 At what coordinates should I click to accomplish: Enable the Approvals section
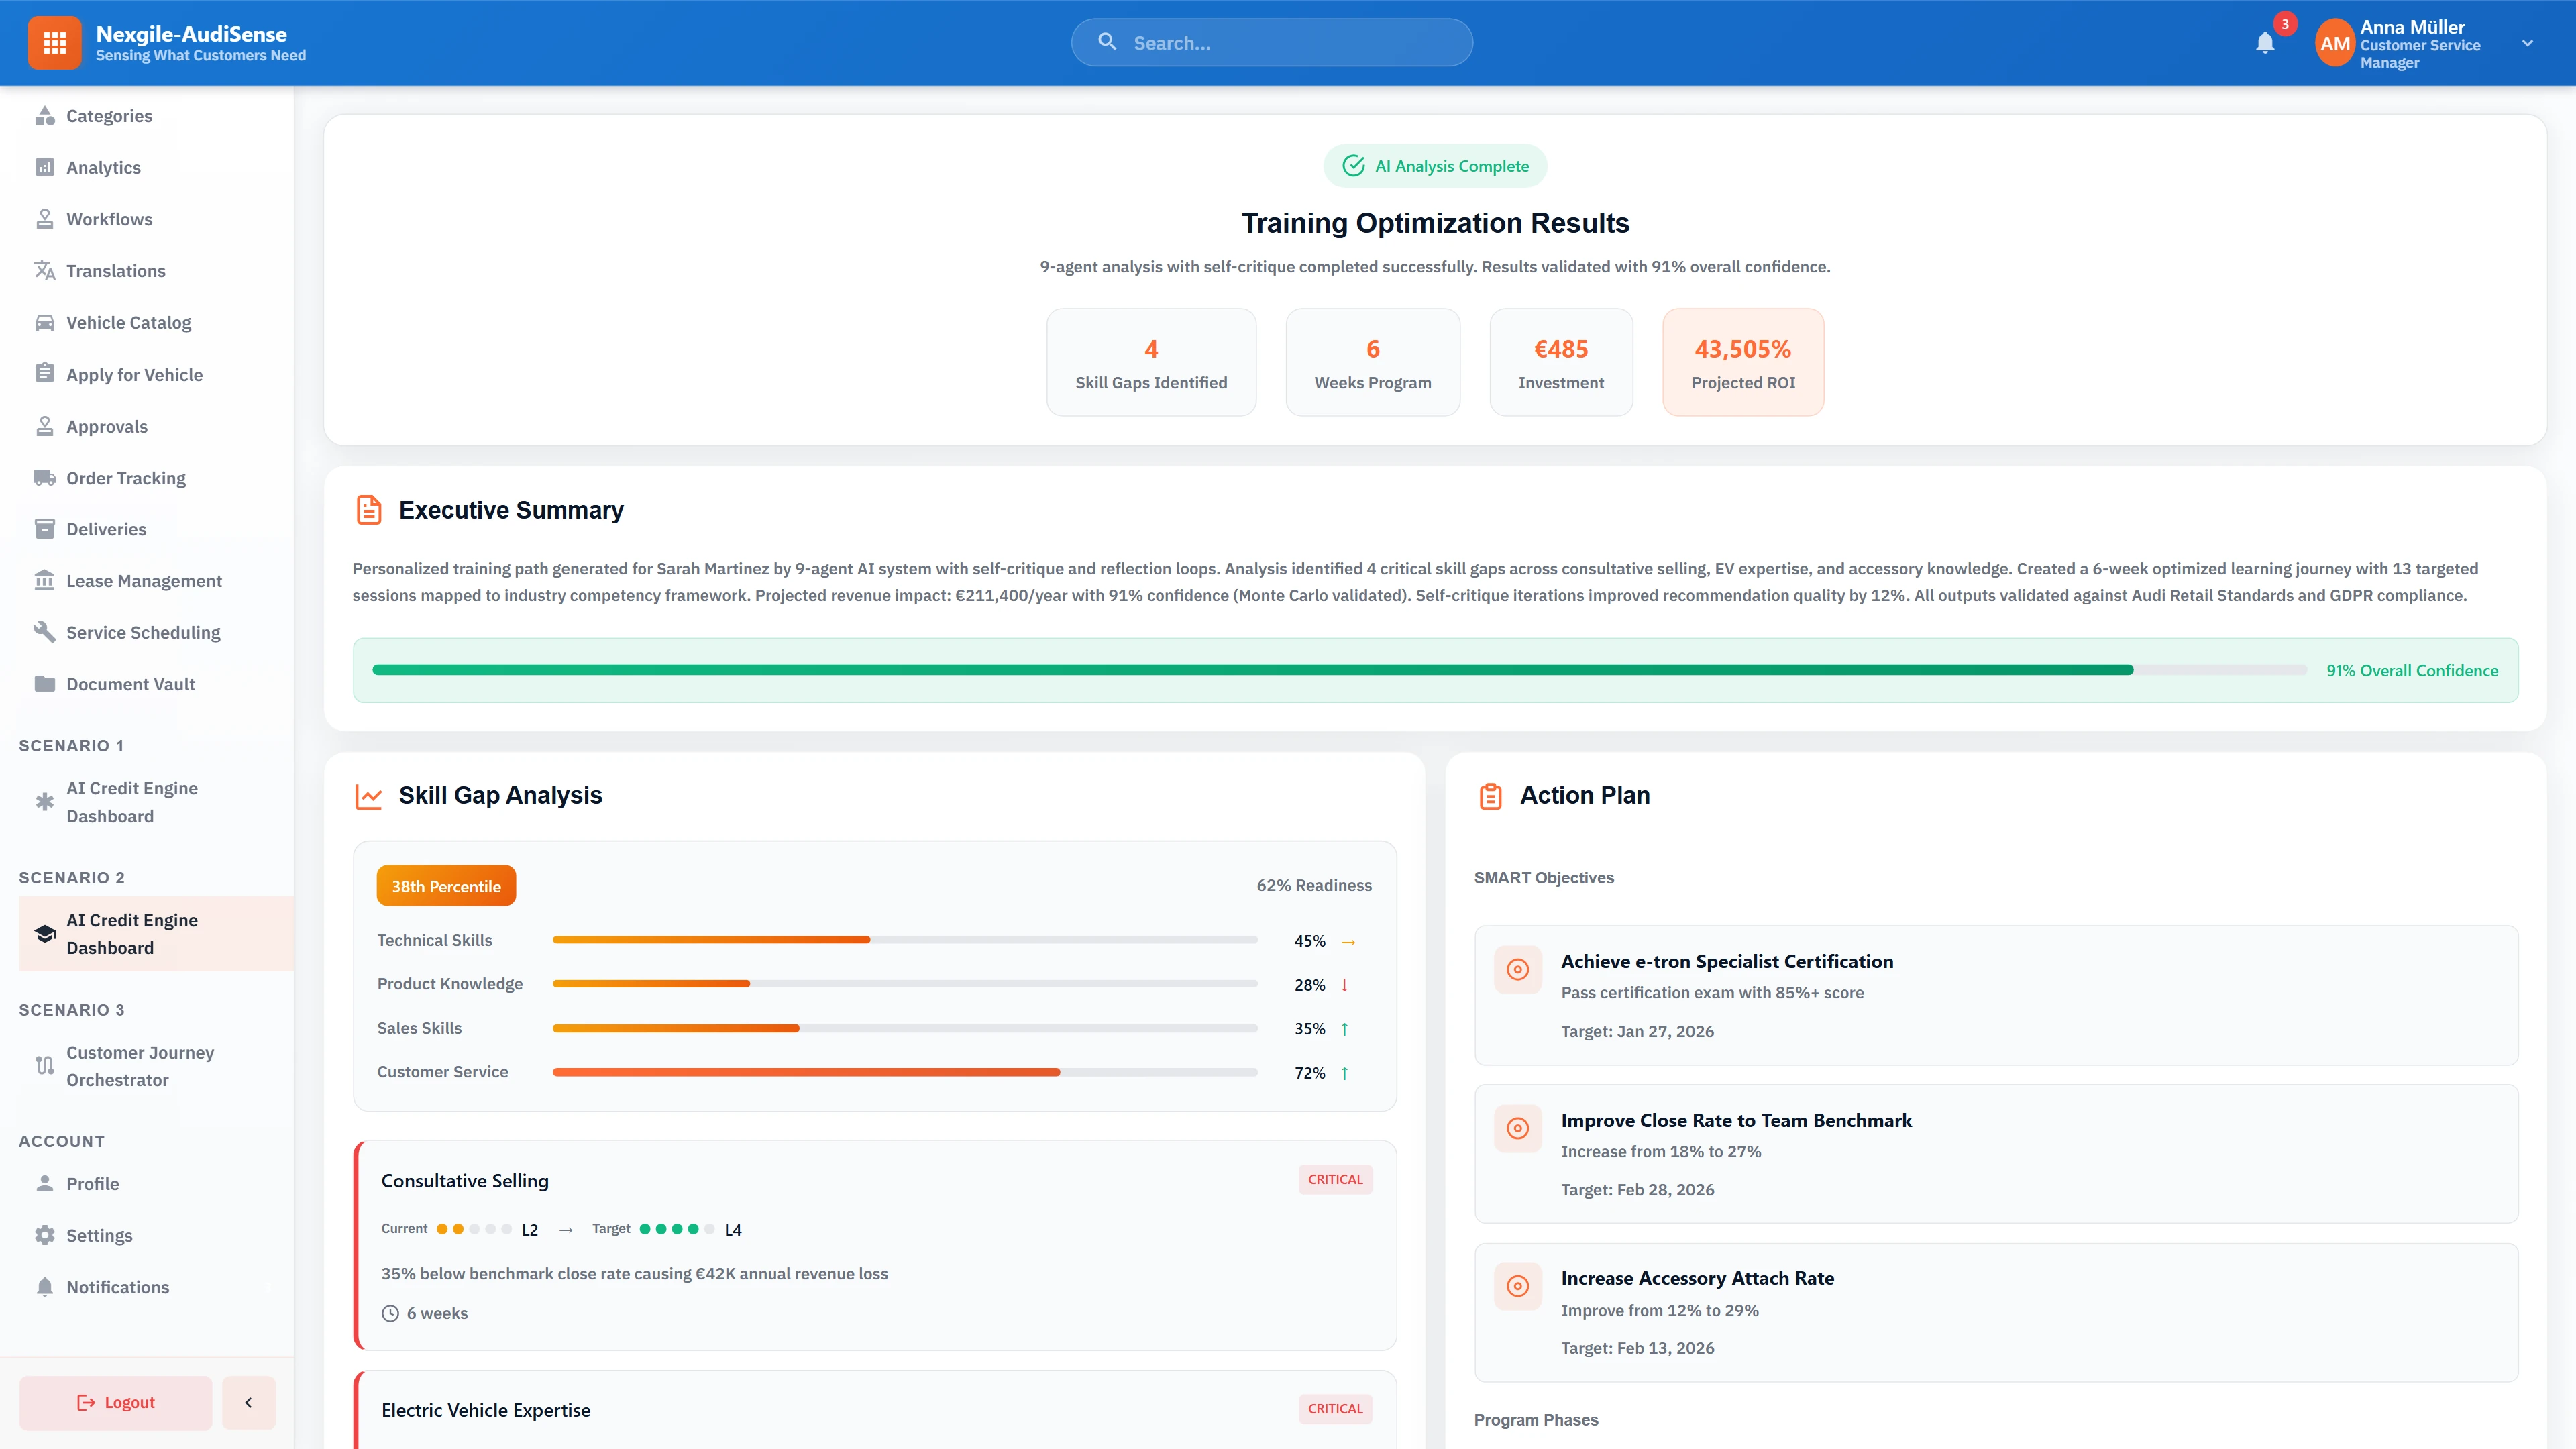coord(106,426)
